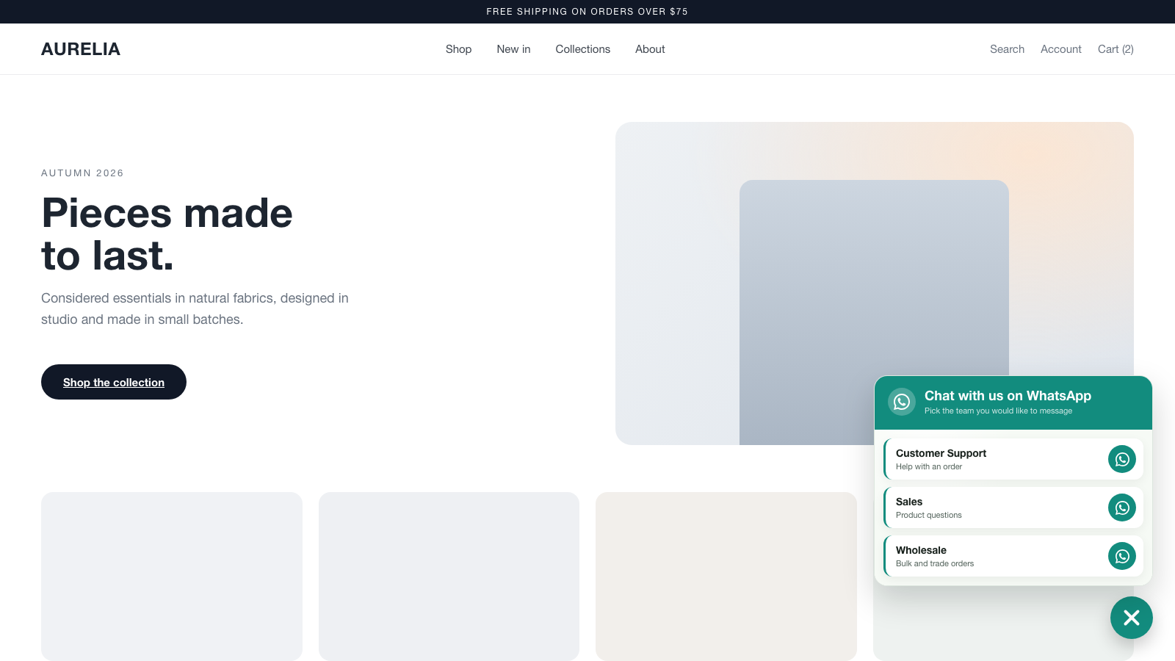
Task: Open WhatsApp chat icon for Wholesale
Action: pos(1121,556)
